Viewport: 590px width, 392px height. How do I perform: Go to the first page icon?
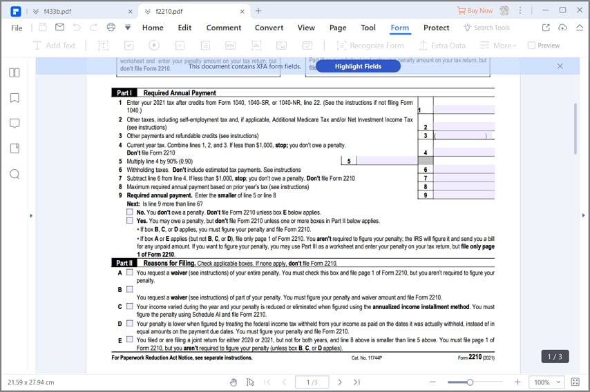(x=267, y=382)
